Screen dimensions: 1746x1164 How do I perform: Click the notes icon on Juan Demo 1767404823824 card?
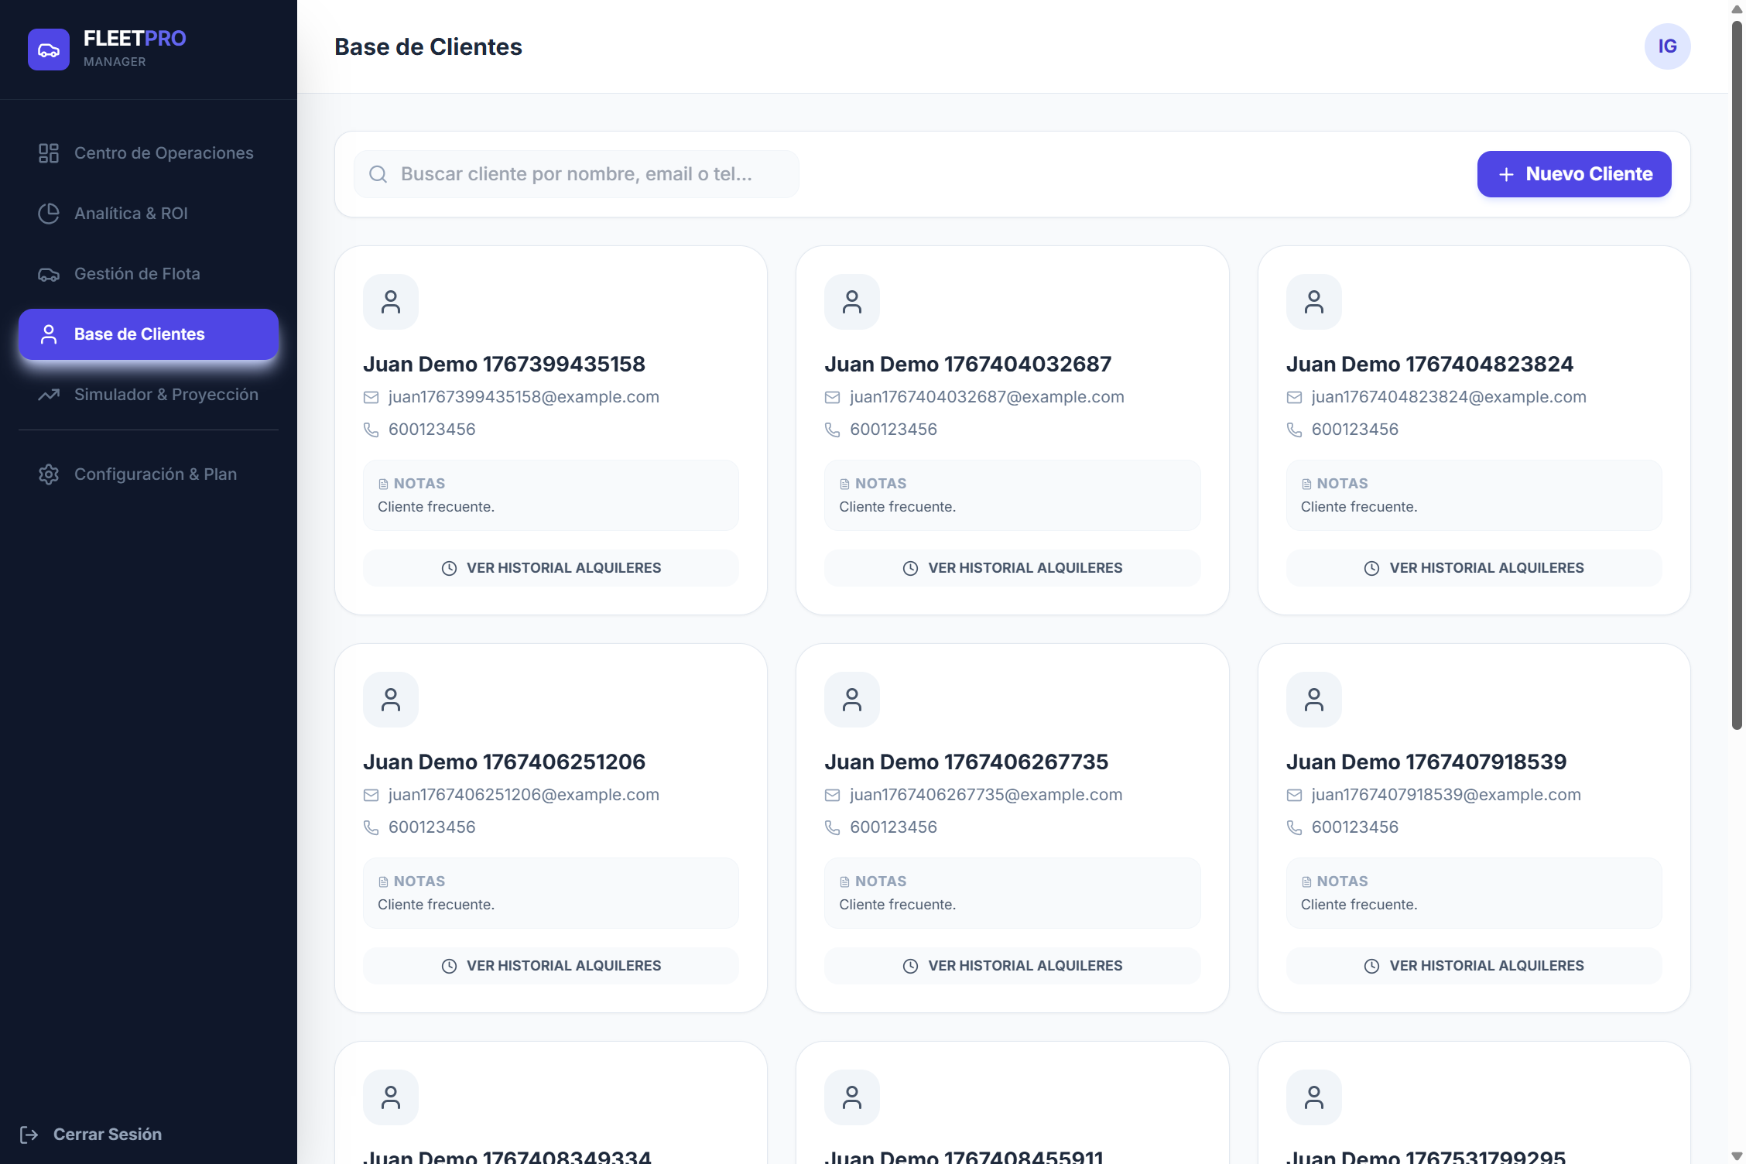(1306, 483)
